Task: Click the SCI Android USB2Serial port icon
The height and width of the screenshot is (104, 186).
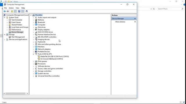Action: (39, 59)
